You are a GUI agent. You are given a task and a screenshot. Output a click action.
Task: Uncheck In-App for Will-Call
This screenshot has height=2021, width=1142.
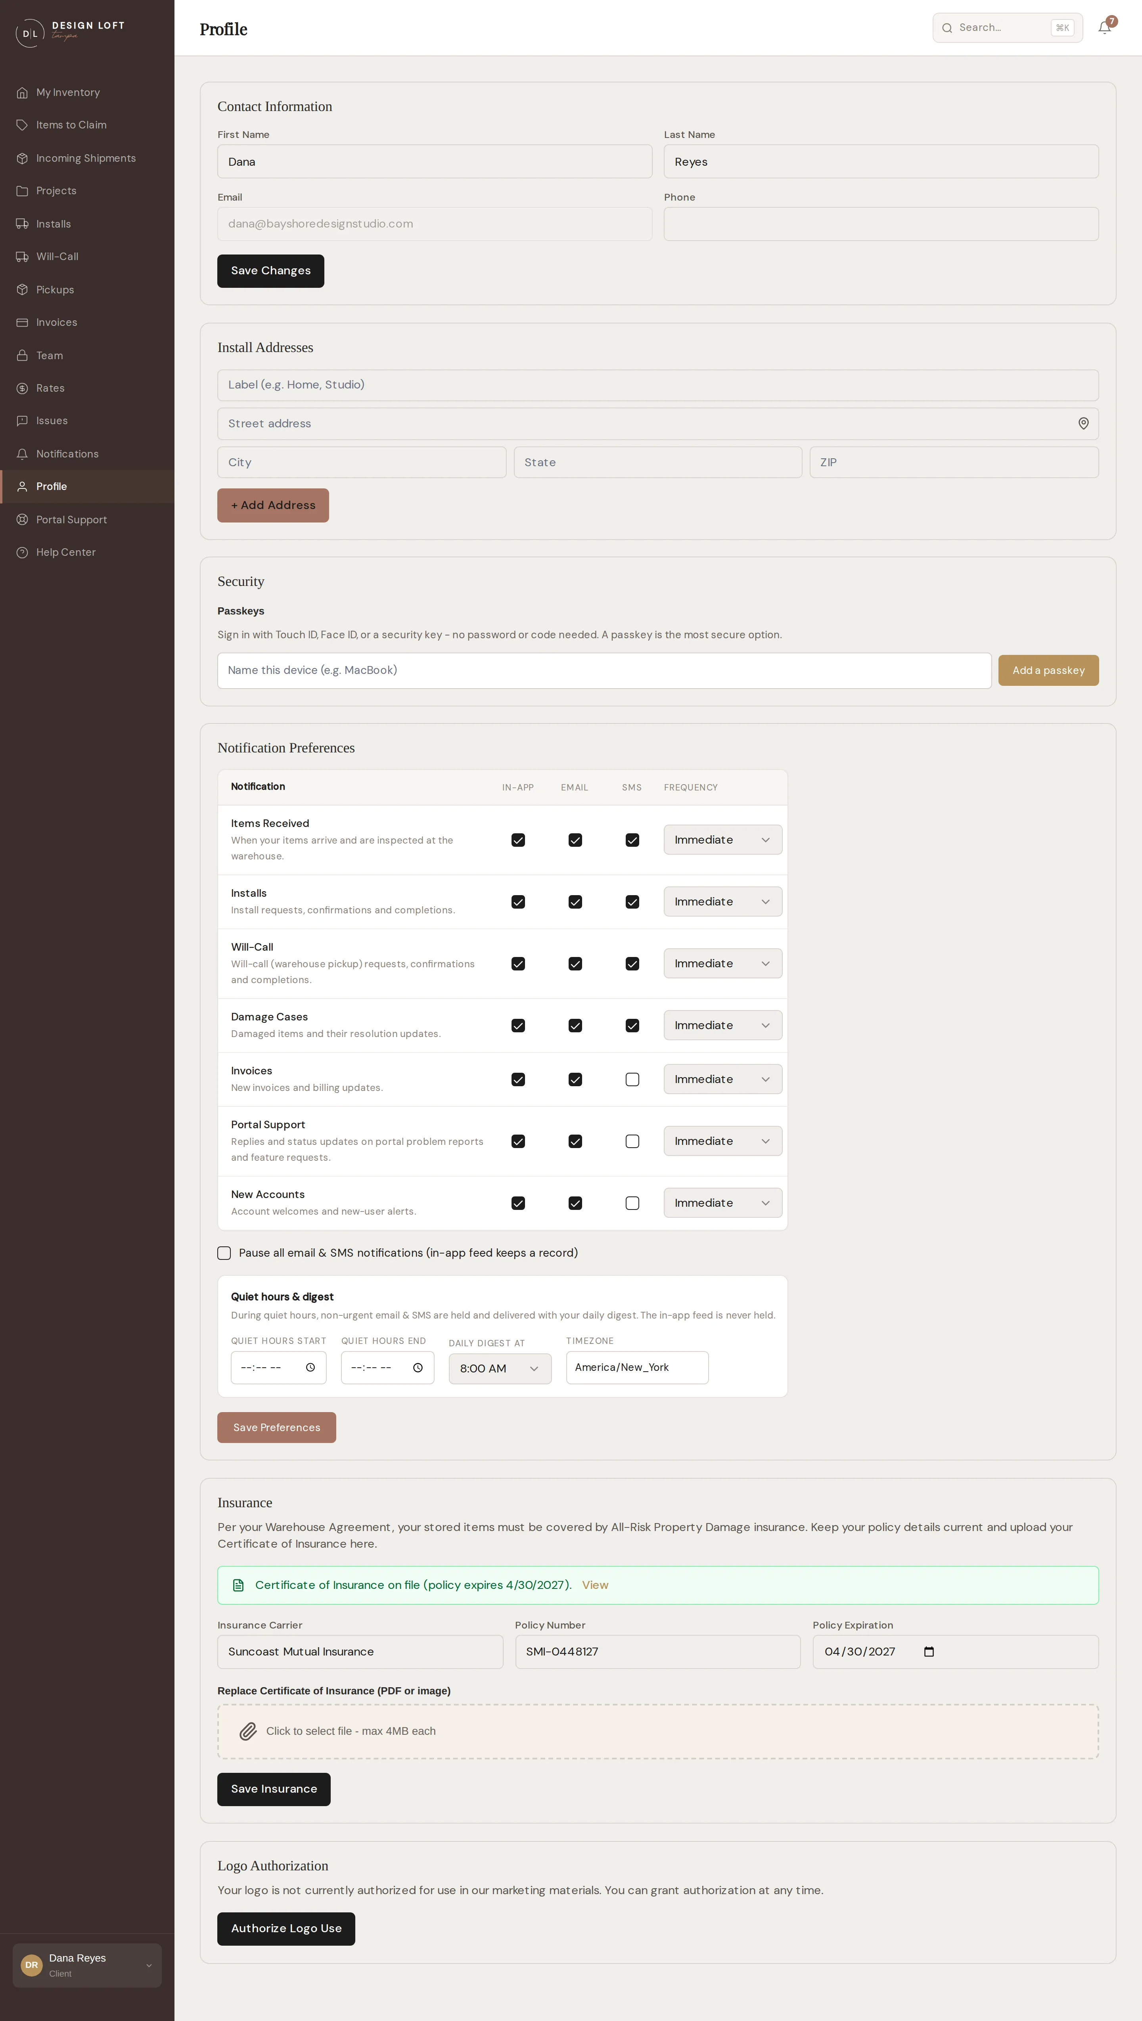pyautogui.click(x=518, y=963)
